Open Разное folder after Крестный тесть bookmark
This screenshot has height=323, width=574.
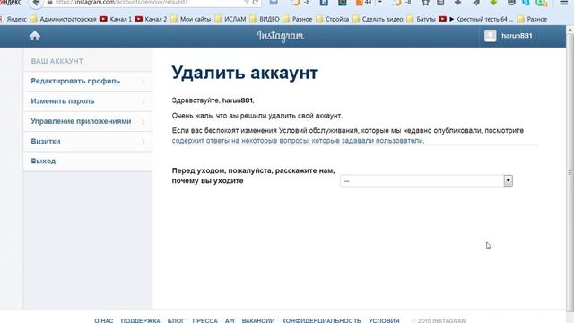[x=532, y=19]
